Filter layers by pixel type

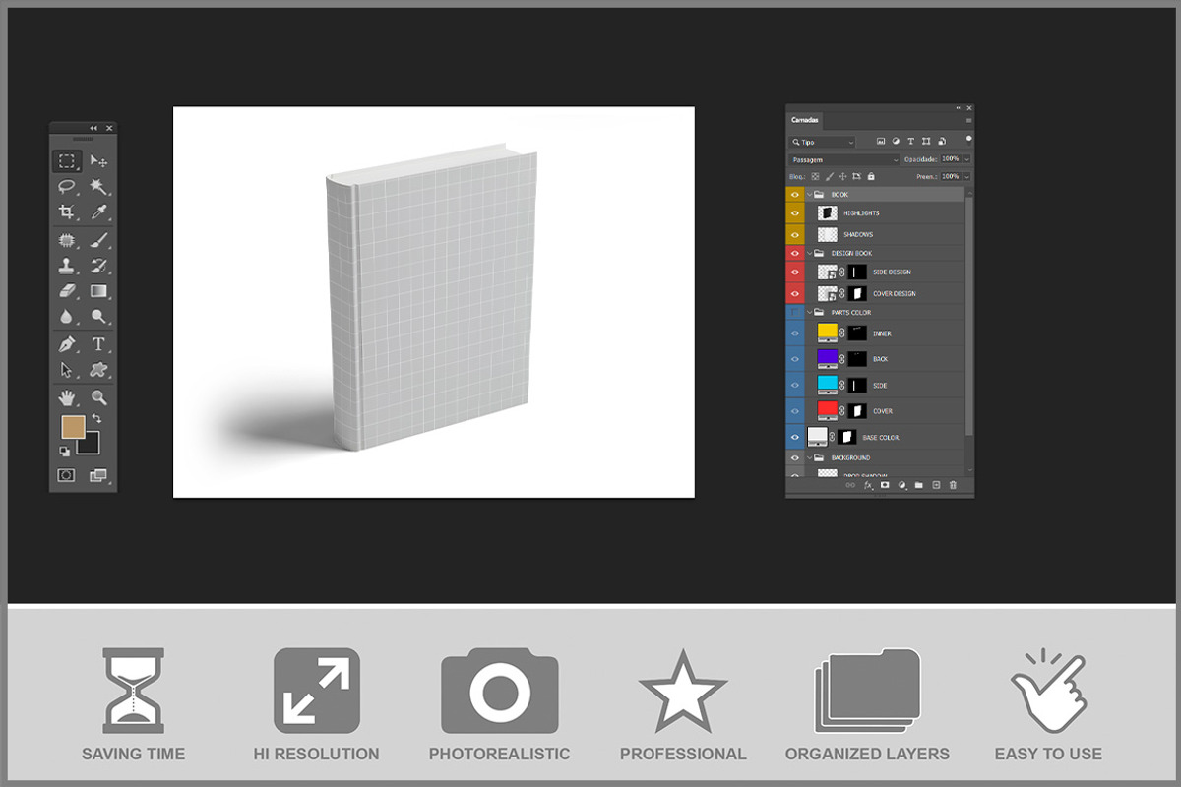[881, 142]
